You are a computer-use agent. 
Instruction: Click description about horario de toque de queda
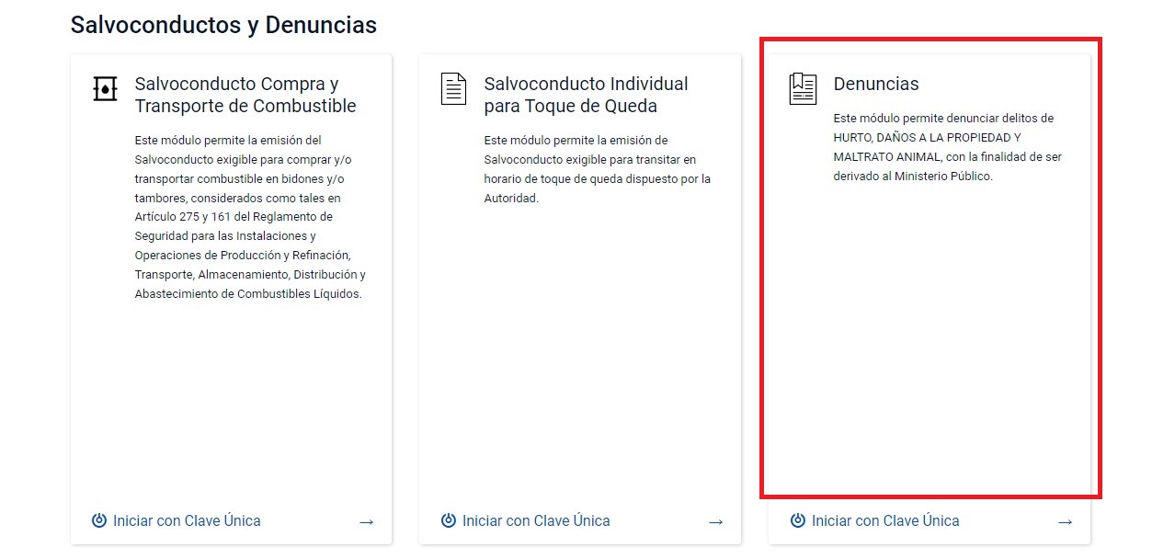[598, 169]
